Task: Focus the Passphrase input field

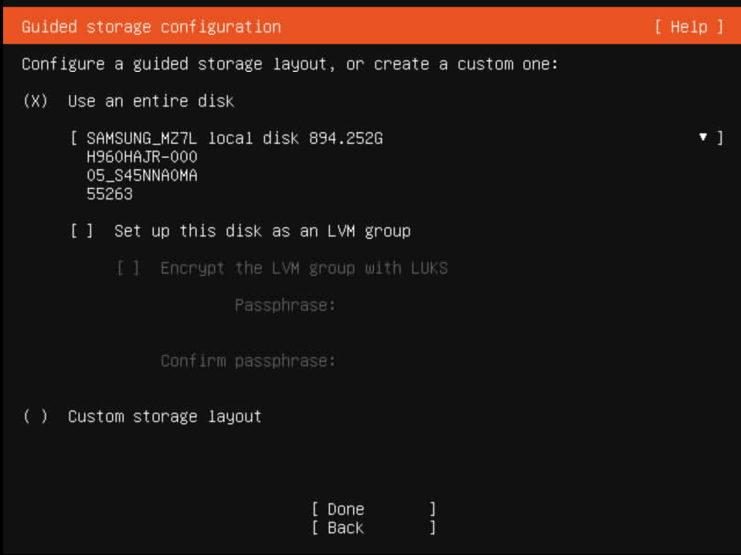Action: point(529,305)
